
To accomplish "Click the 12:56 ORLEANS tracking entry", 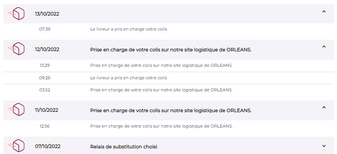I will pyautogui.click(x=161, y=126).
